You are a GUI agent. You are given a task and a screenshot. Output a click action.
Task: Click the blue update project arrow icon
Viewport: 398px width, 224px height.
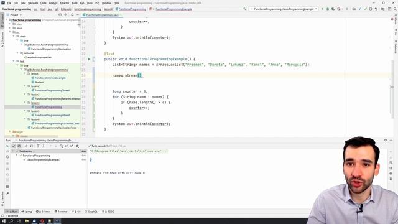[359, 9]
